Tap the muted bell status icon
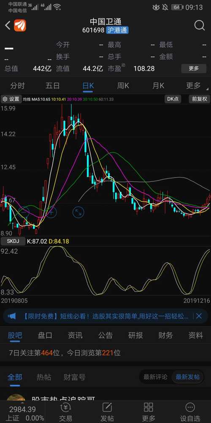Screen dimensions: 211x423 pyautogui.click(x=165, y=7)
